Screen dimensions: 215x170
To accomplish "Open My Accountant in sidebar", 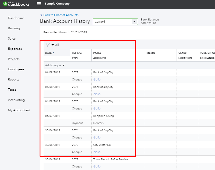I will pyautogui.click(x=19, y=110).
